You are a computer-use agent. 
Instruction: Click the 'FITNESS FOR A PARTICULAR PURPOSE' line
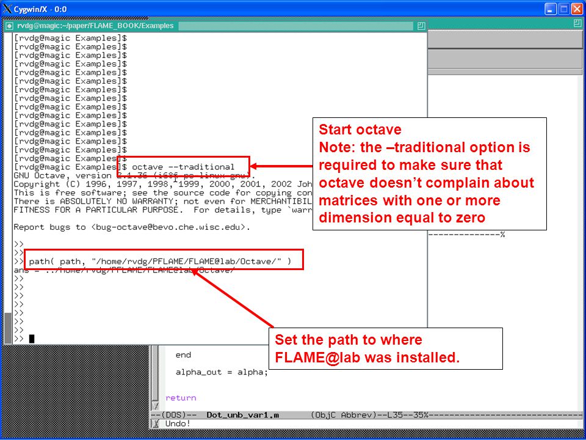tap(162, 210)
